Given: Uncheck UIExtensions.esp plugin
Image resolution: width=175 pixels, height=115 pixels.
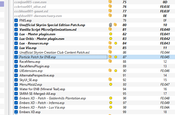Looking at the screenshot, I should (x=16, y=71).
